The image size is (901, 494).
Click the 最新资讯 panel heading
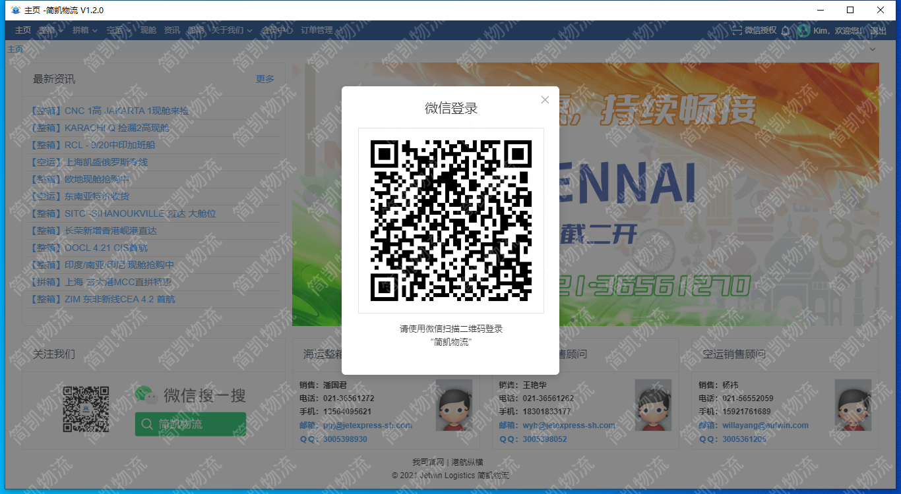click(x=54, y=79)
